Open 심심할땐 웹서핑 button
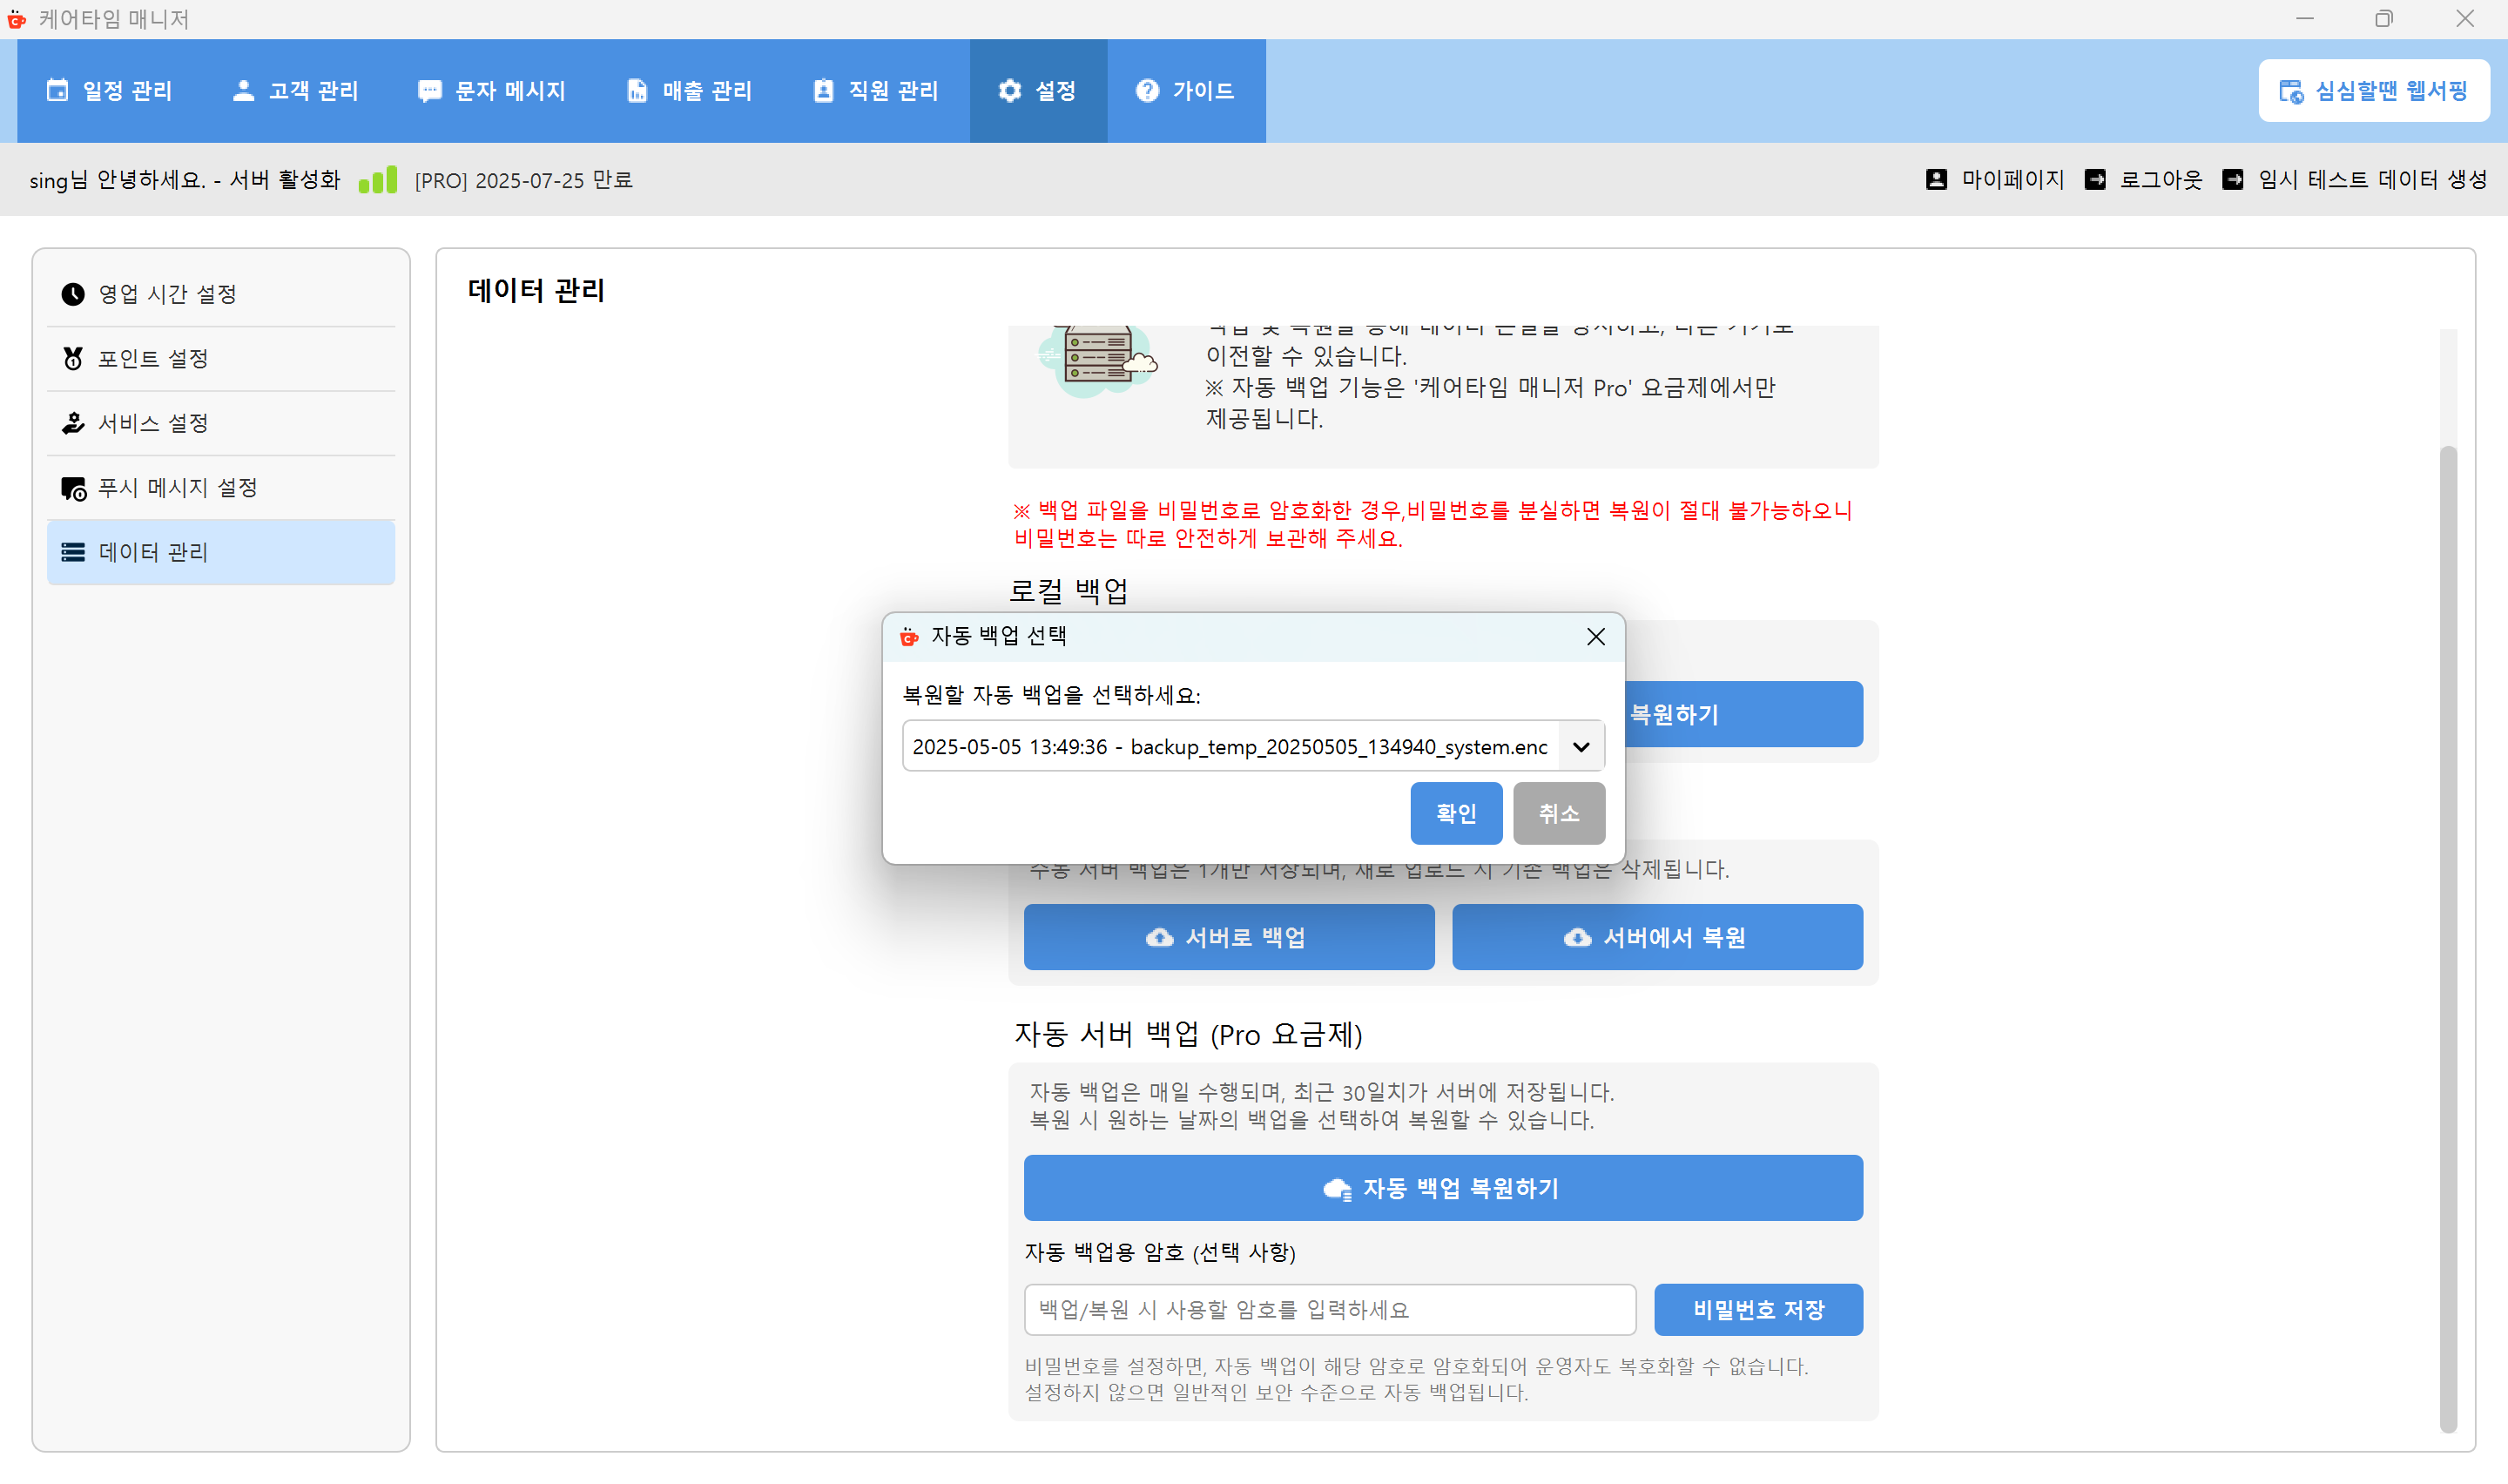This screenshot has height=1484, width=2508. point(2373,91)
